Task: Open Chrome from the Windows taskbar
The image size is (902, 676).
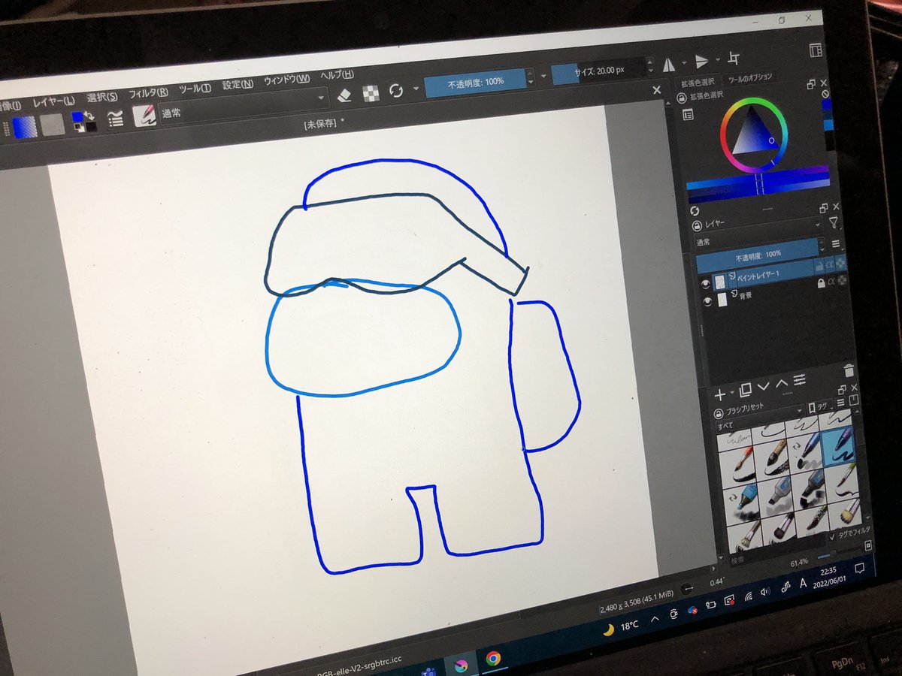Action: coord(493,659)
